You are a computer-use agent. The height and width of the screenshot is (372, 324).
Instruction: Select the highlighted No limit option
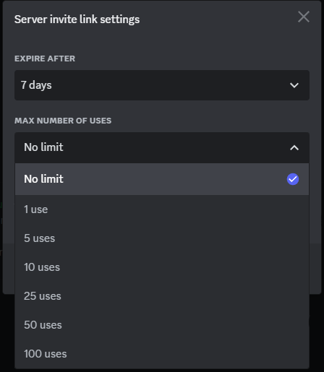click(162, 179)
